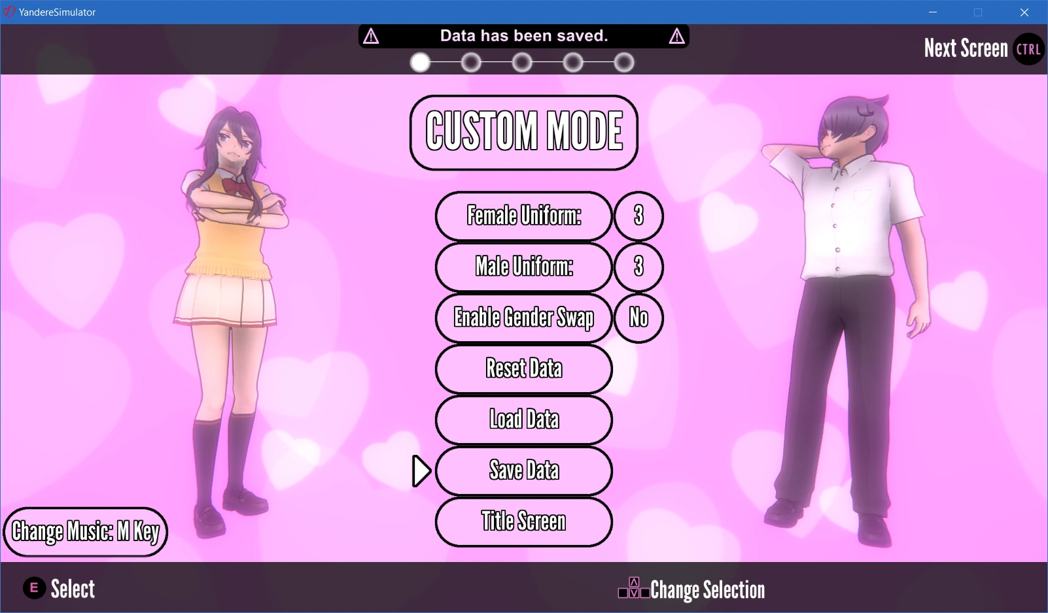Image resolution: width=1048 pixels, height=613 pixels.
Task: Click the CTRL key icon beside Next Screen
Action: (1028, 48)
